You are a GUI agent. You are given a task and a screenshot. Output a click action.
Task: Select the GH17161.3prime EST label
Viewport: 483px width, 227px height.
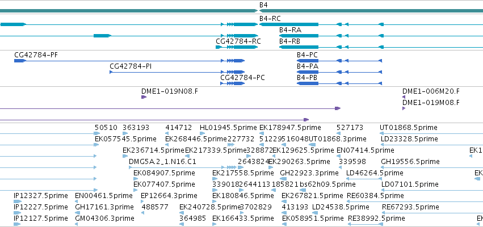tap(104, 207)
